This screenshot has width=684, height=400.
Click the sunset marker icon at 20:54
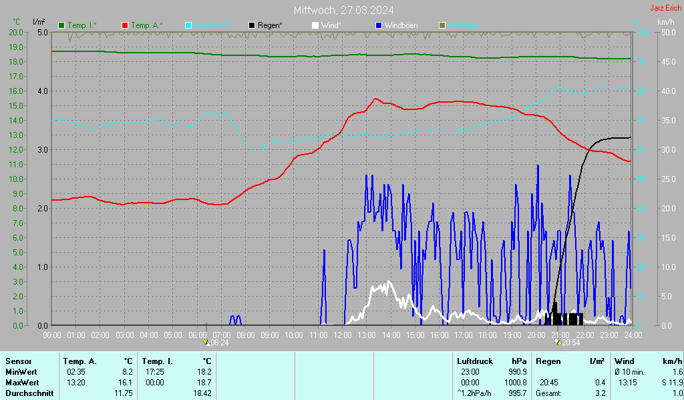click(558, 343)
